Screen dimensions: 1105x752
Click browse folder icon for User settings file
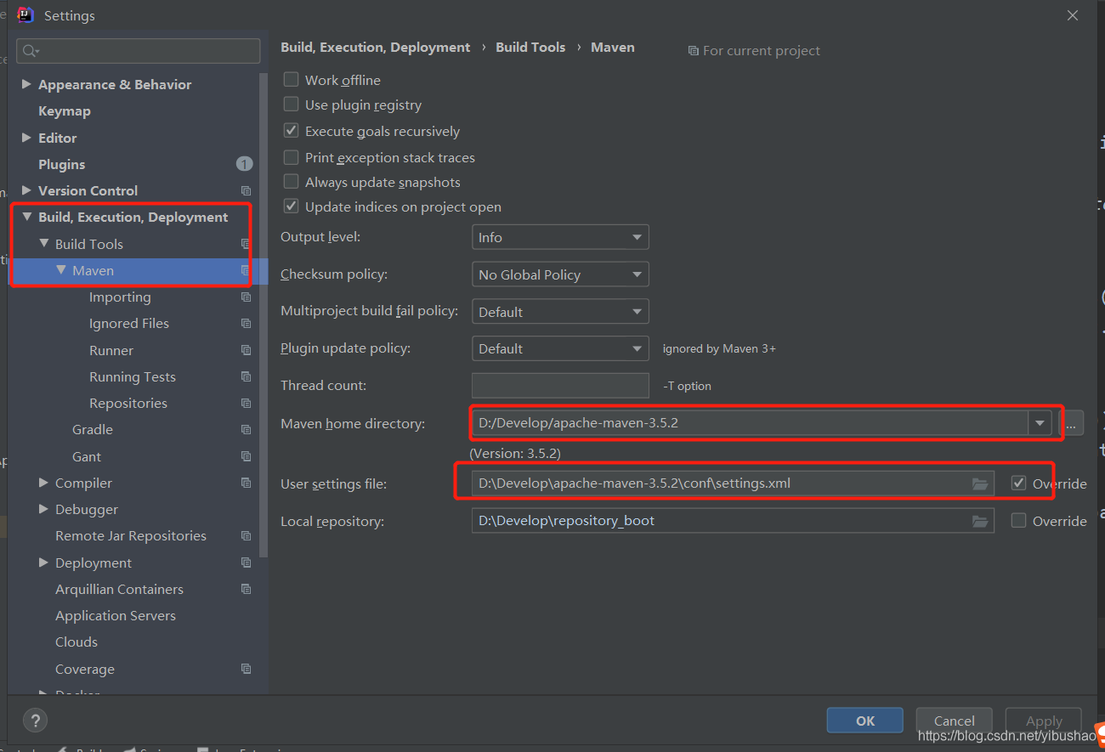pos(980,483)
